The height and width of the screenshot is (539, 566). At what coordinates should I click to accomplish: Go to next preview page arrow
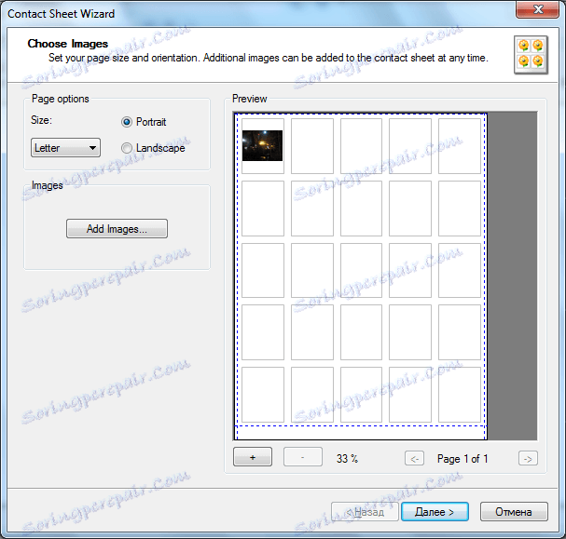click(528, 459)
